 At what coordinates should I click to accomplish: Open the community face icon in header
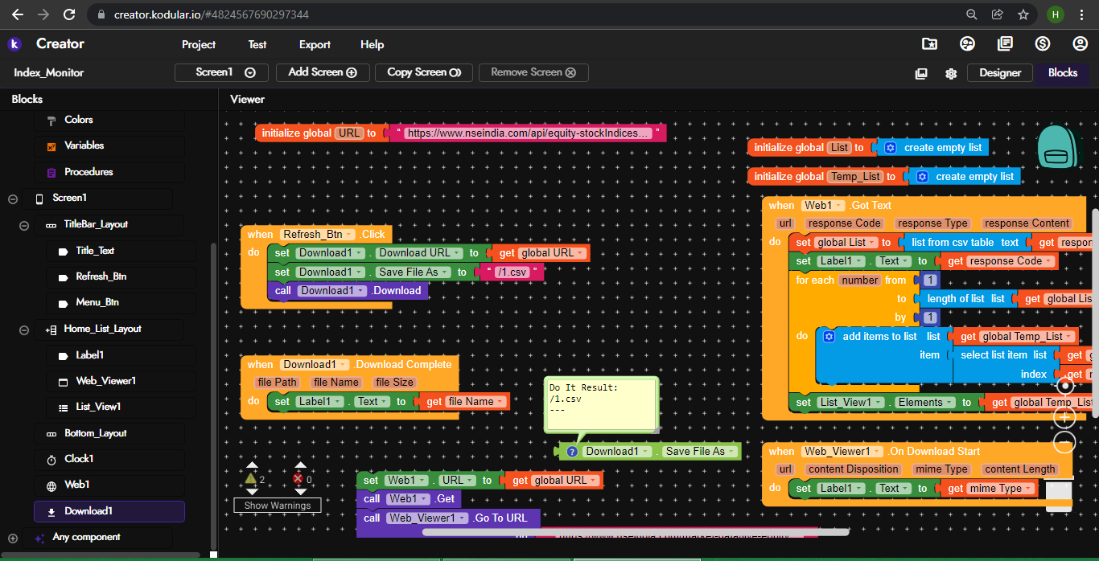coord(967,44)
